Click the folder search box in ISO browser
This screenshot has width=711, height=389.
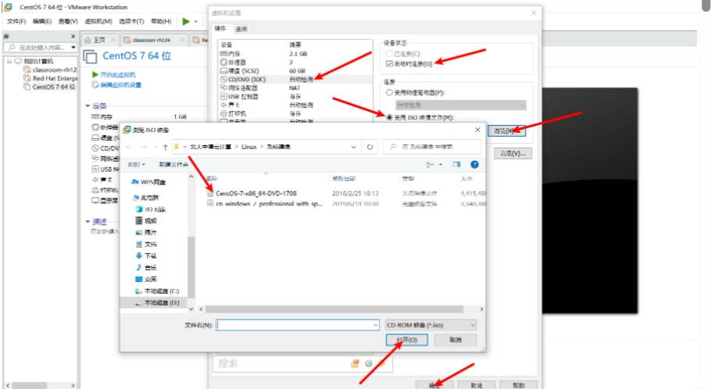(432, 147)
